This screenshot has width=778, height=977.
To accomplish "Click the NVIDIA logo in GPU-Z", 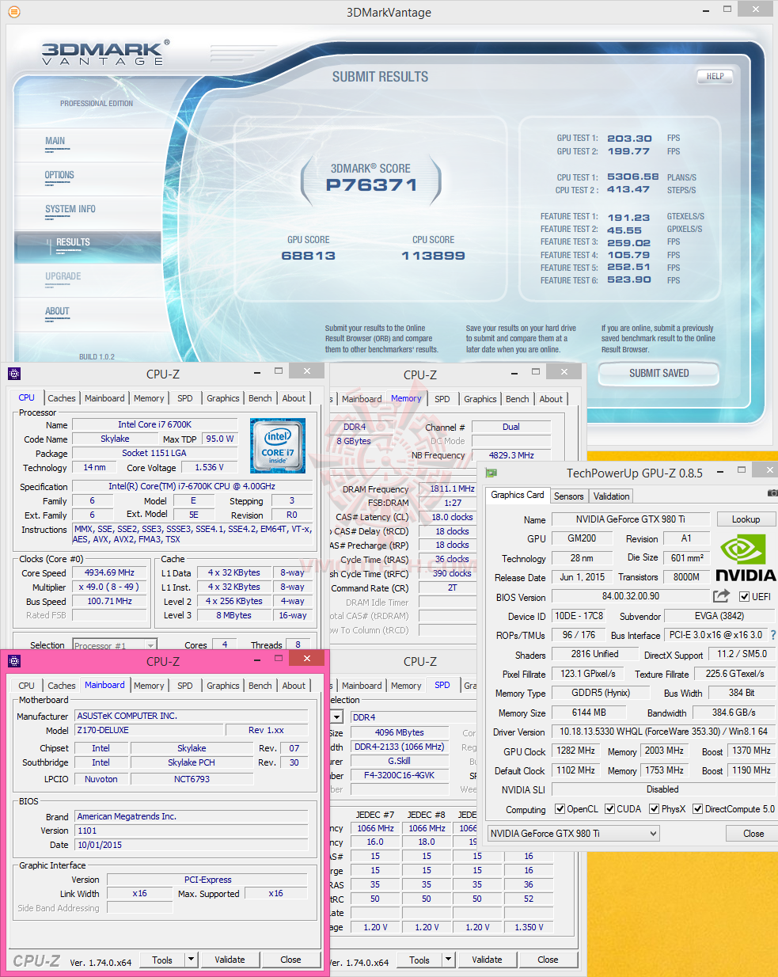I will 746,558.
